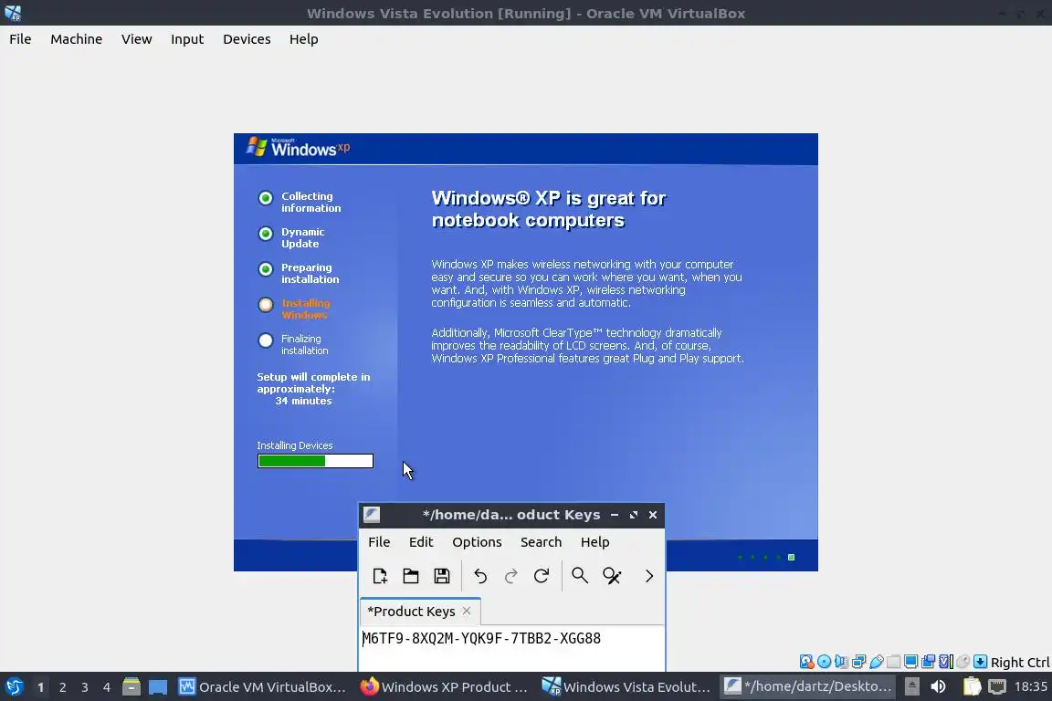Click the Open file folder icon in editor
The height and width of the screenshot is (701, 1052).
click(411, 576)
